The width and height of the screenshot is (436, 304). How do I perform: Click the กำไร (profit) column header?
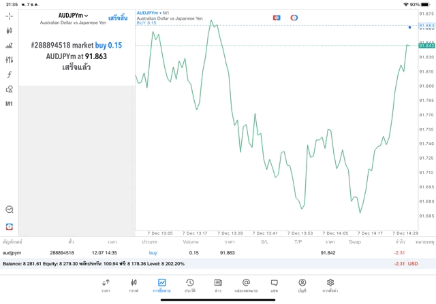(x=400, y=242)
